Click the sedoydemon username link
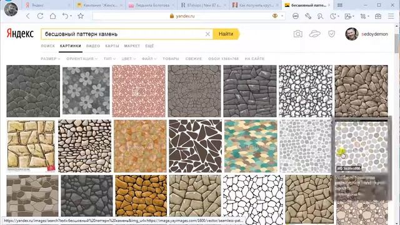The image size is (400, 225). pyautogui.click(x=374, y=34)
